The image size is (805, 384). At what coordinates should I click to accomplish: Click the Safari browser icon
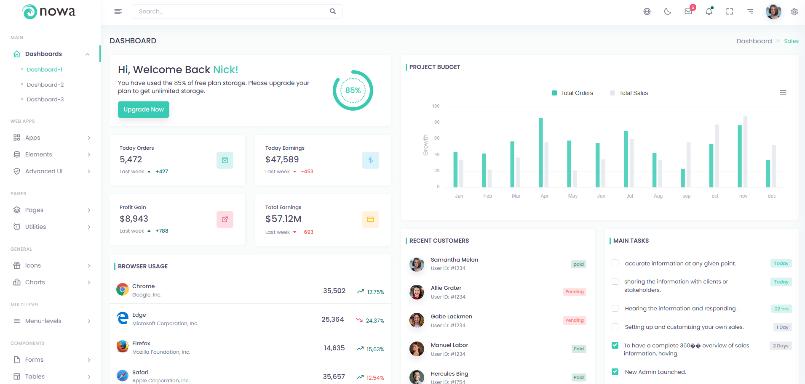click(x=123, y=375)
